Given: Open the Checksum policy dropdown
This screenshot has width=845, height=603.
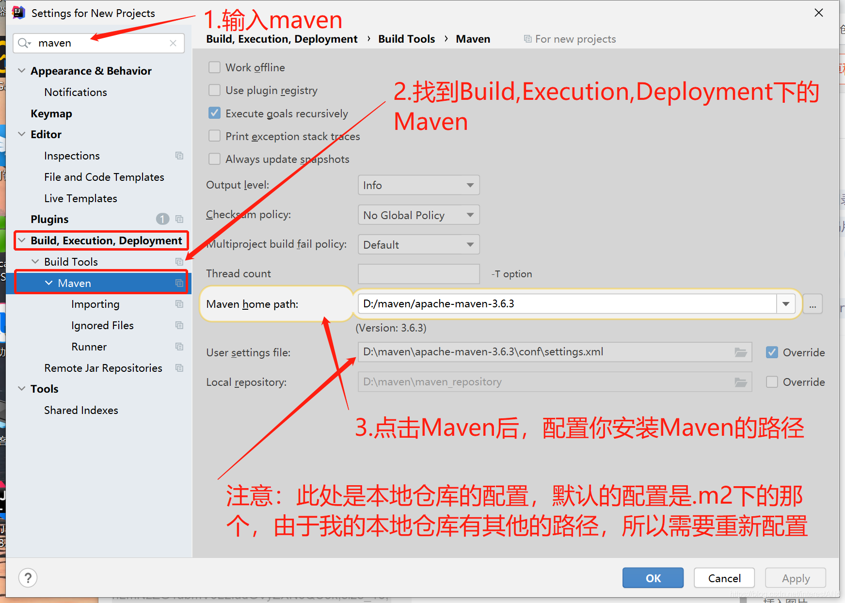Looking at the screenshot, I should (x=419, y=215).
